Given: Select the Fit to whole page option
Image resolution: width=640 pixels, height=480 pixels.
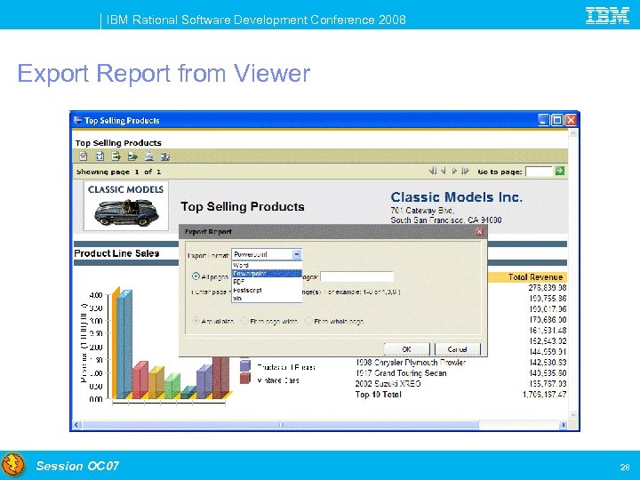Looking at the screenshot, I should [308, 321].
